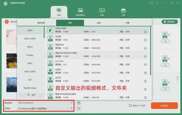182x115 pixels.
Task: Click the food video thumbnail
Action: (x=12, y=61)
